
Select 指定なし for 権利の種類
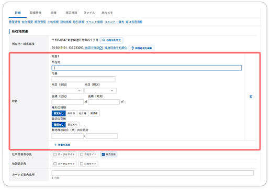point(59,113)
